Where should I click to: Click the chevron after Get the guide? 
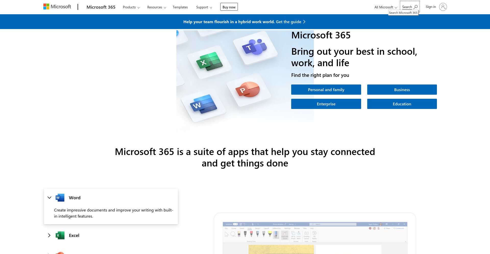click(304, 22)
